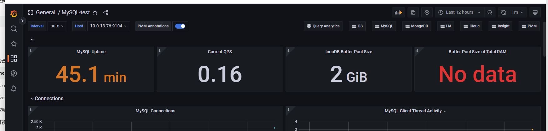
Task: Open 1m refresh interval dropdown
Action: click(518, 12)
